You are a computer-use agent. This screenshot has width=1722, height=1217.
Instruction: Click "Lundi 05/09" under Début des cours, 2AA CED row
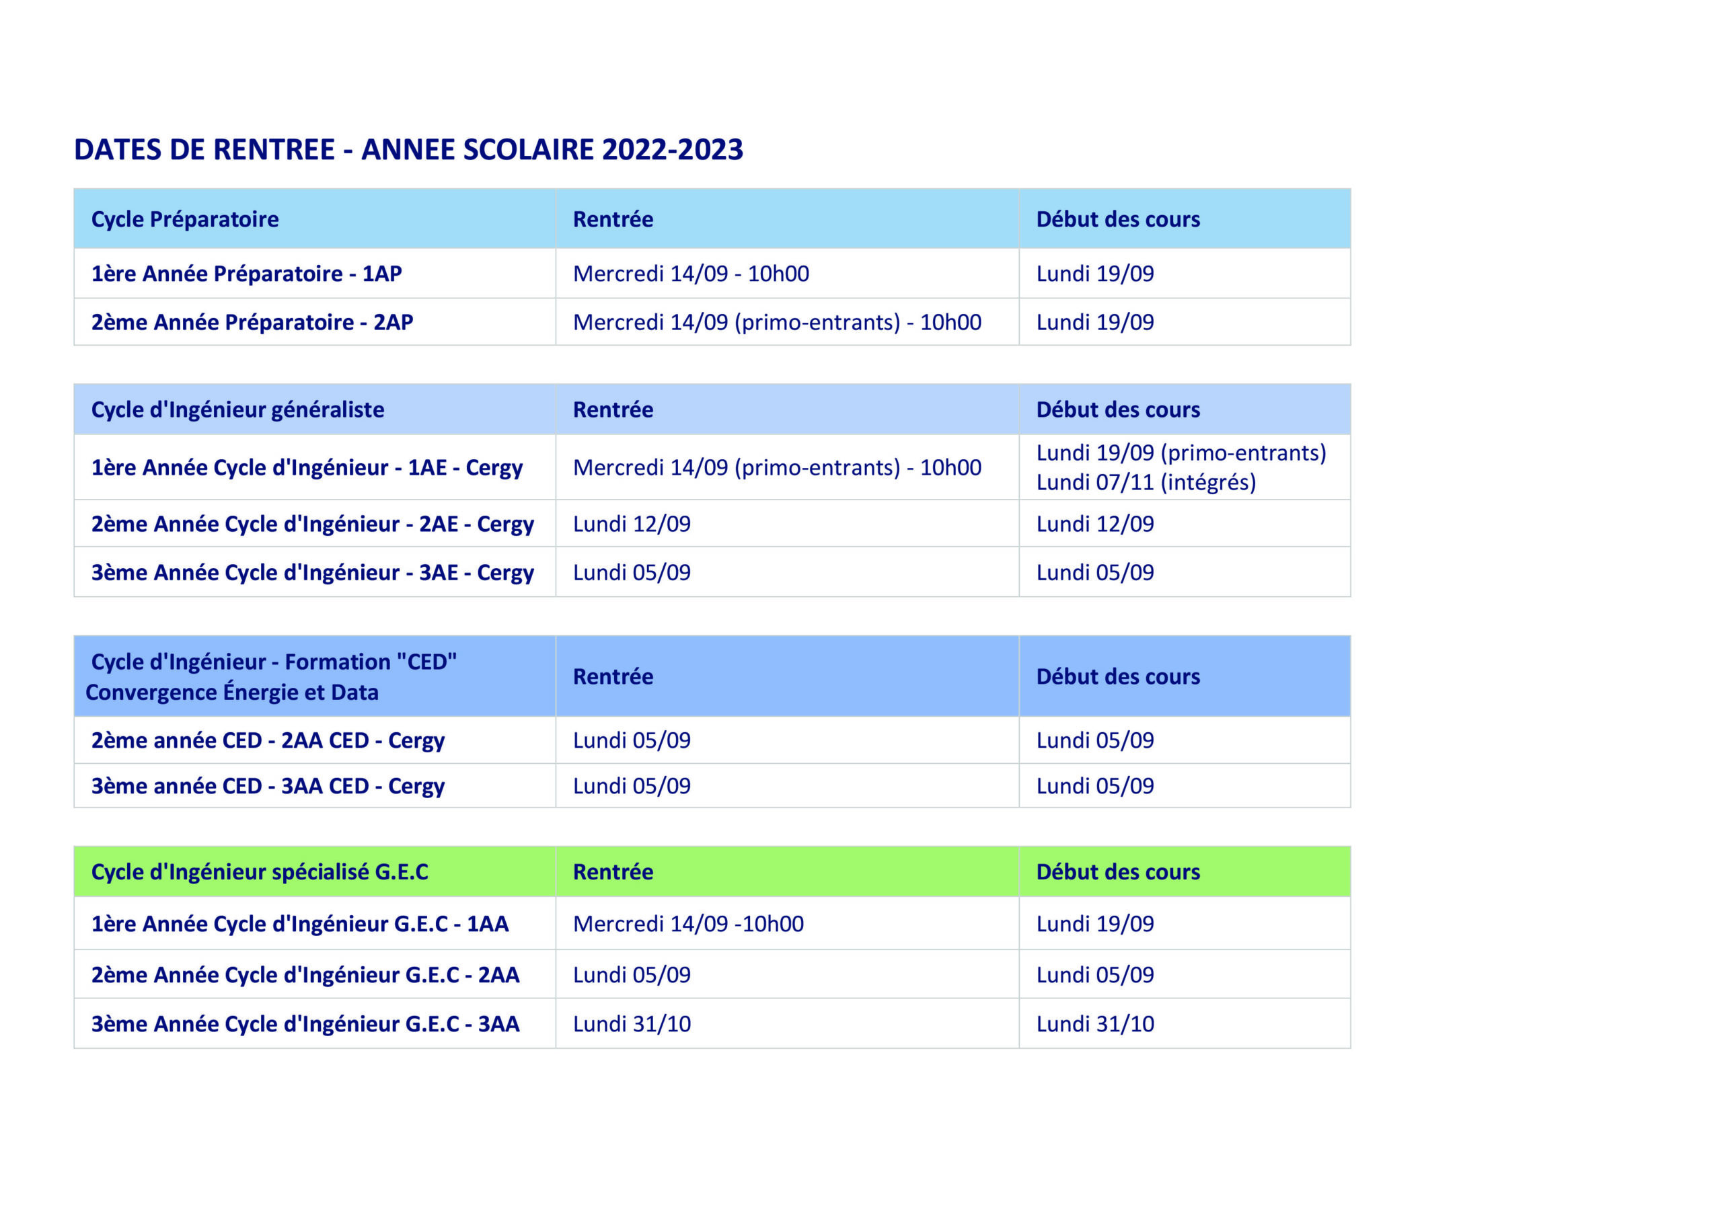pyautogui.click(x=1095, y=741)
